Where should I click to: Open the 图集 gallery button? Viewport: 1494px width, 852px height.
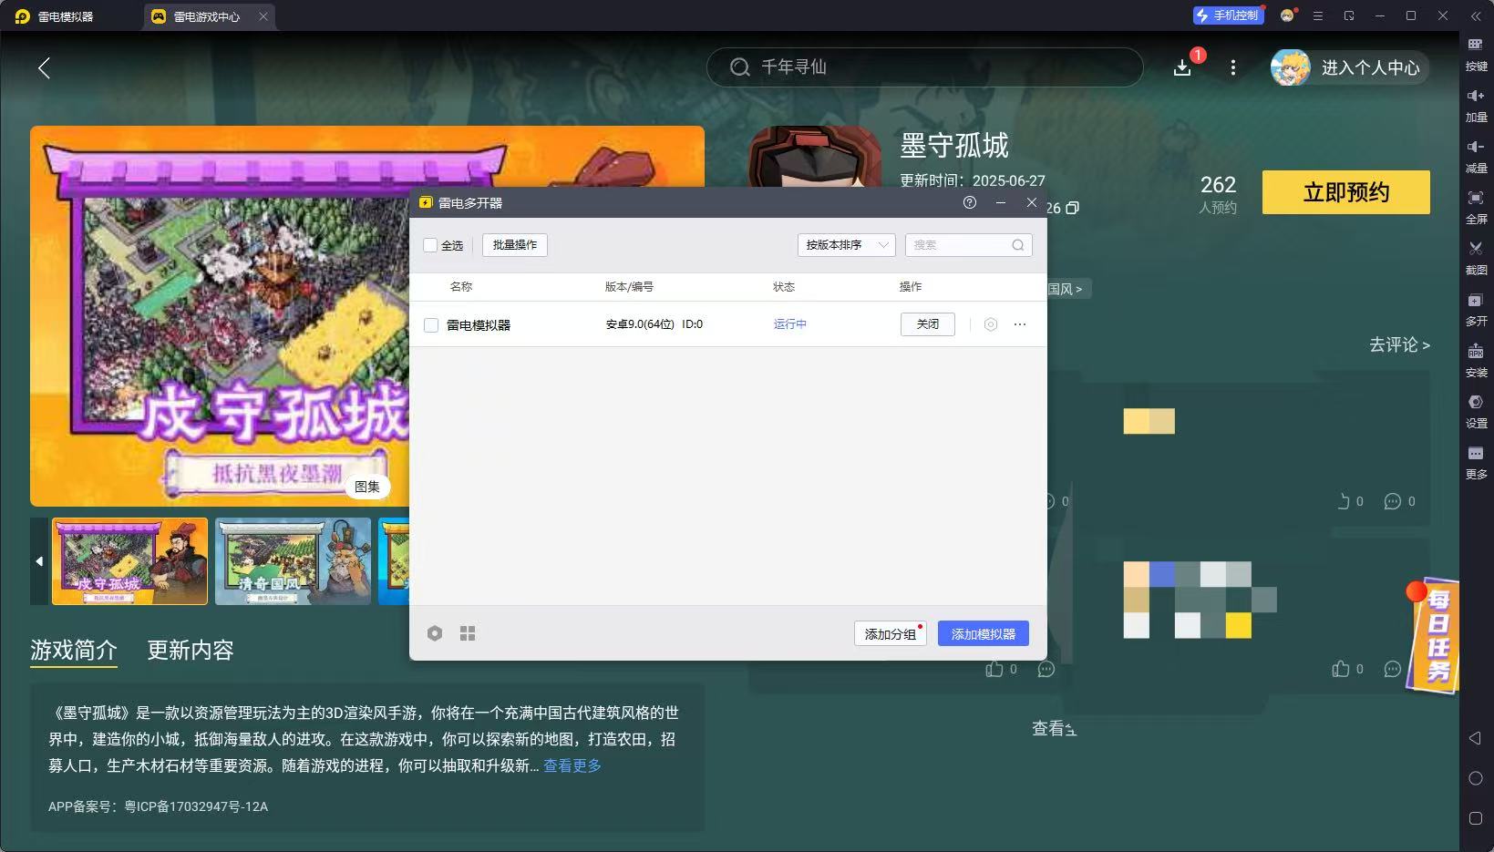[367, 487]
